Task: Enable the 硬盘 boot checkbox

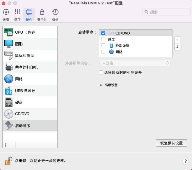Action: click(x=103, y=39)
